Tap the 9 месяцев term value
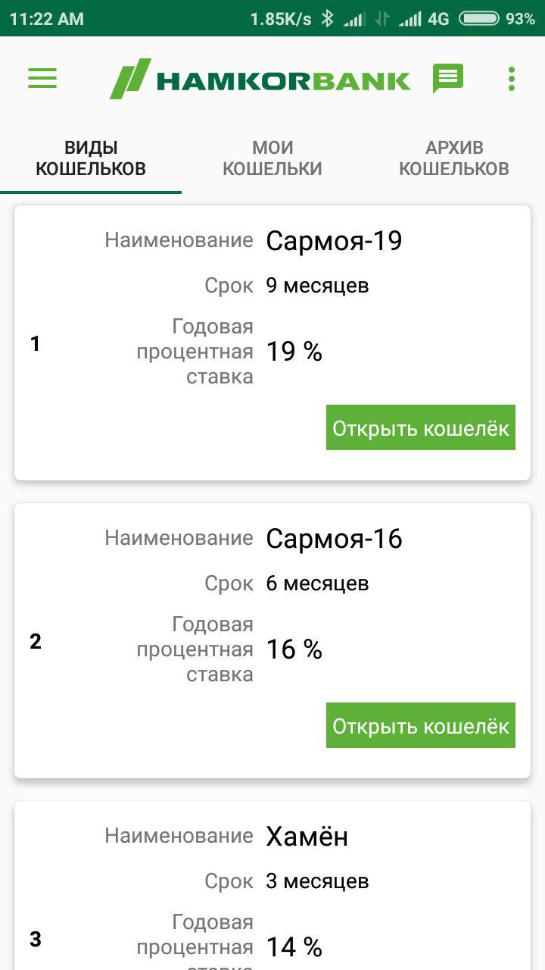 [x=317, y=286]
